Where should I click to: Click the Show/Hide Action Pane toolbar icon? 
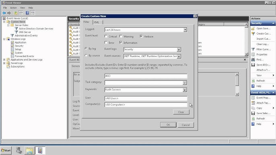click(33, 13)
